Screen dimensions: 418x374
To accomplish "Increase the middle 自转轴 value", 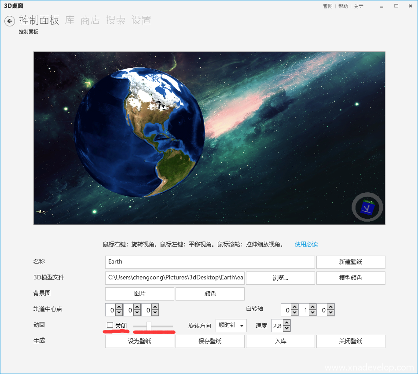I will click(312, 307).
